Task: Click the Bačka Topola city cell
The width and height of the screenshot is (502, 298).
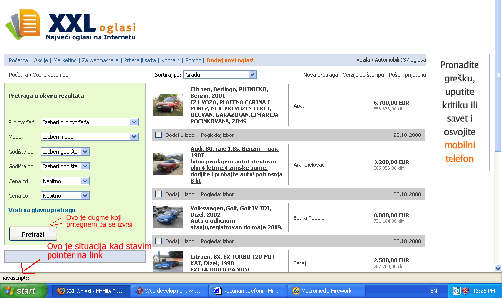Action: click(309, 218)
